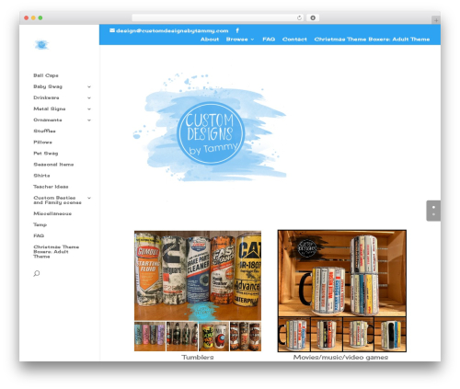460x389 pixels.
Task: Click the sidebar search magnifier icon
Action: [x=37, y=273]
